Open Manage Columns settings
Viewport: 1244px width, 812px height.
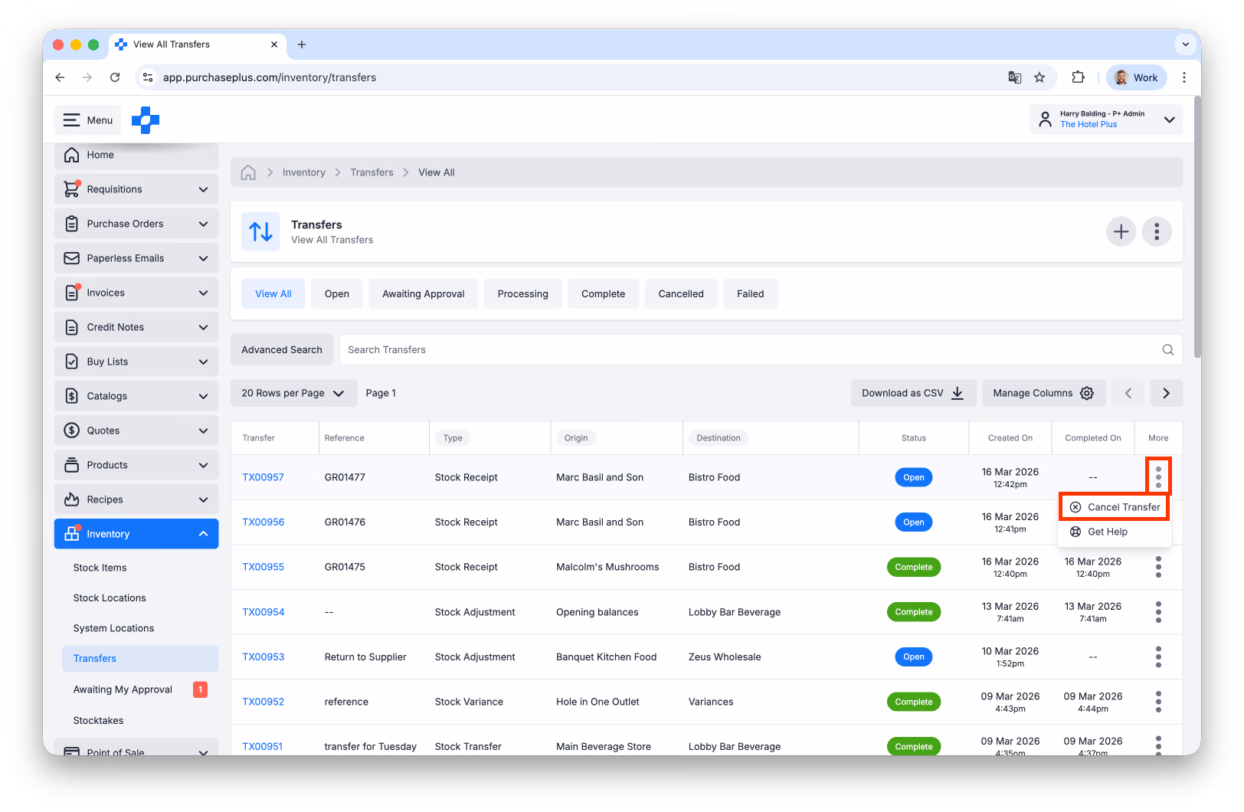(x=1044, y=393)
